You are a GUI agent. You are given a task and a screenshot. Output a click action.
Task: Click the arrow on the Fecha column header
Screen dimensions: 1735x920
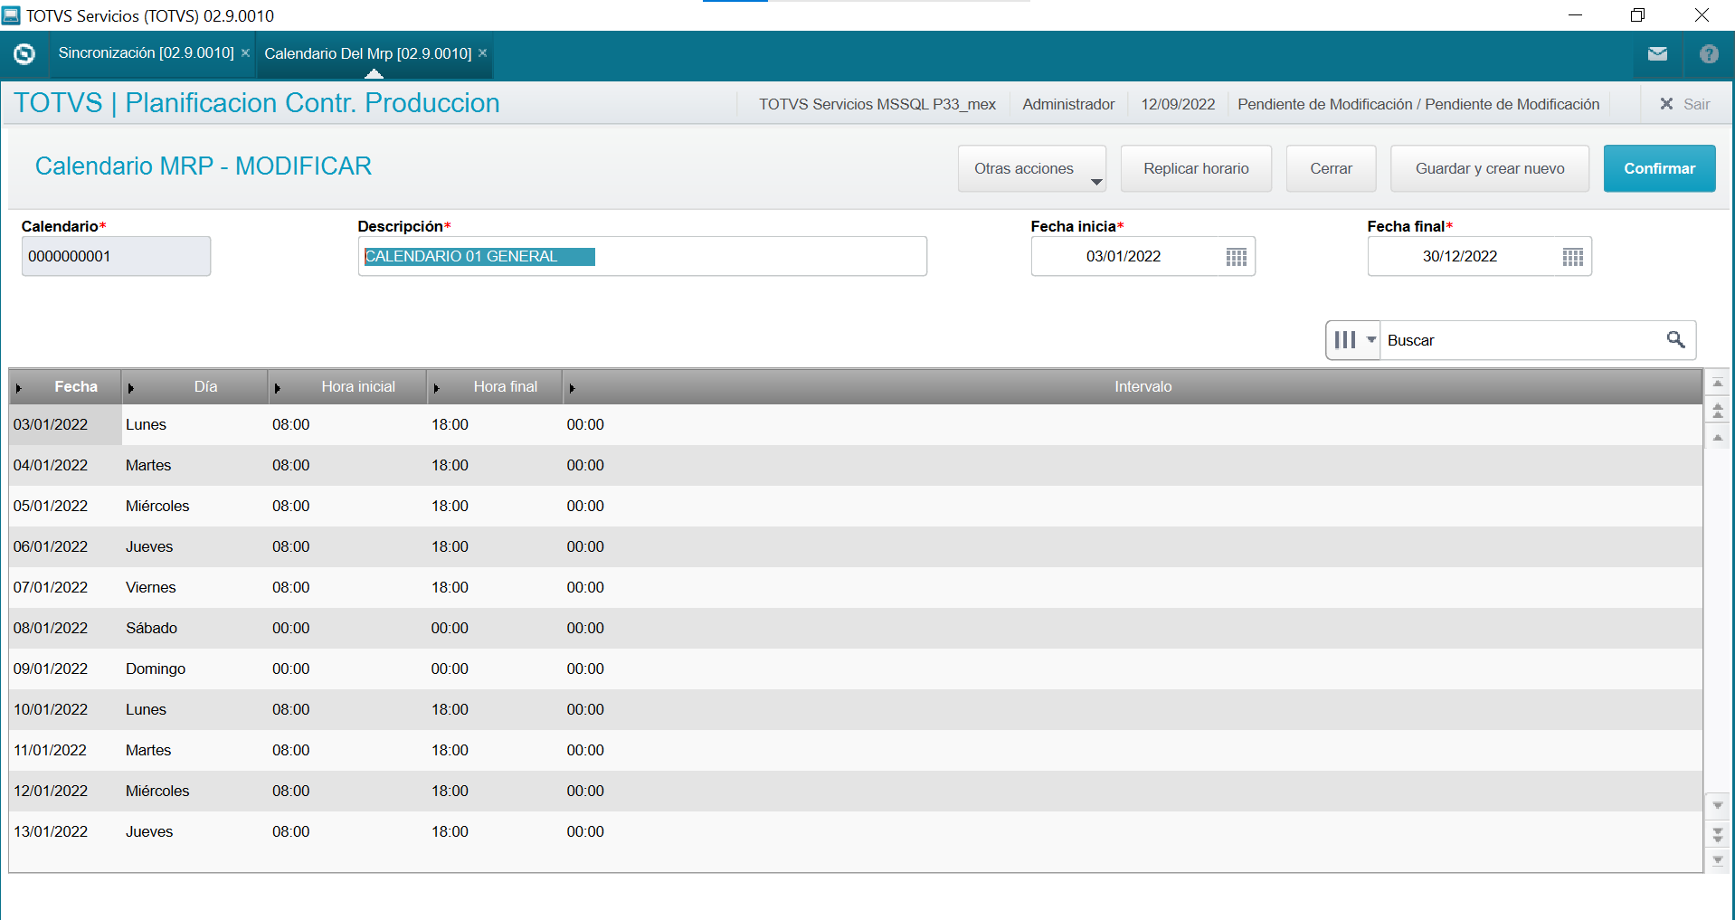click(x=19, y=388)
